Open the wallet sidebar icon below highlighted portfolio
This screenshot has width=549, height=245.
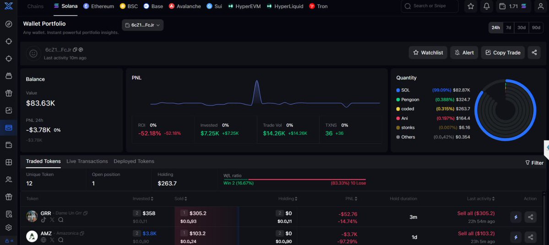pyautogui.click(x=9, y=145)
